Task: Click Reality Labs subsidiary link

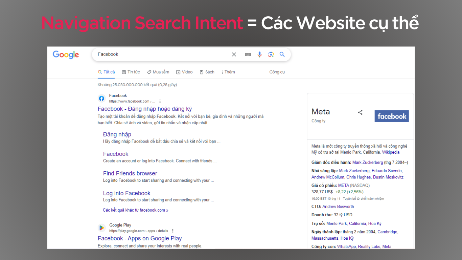Action: click(369, 246)
